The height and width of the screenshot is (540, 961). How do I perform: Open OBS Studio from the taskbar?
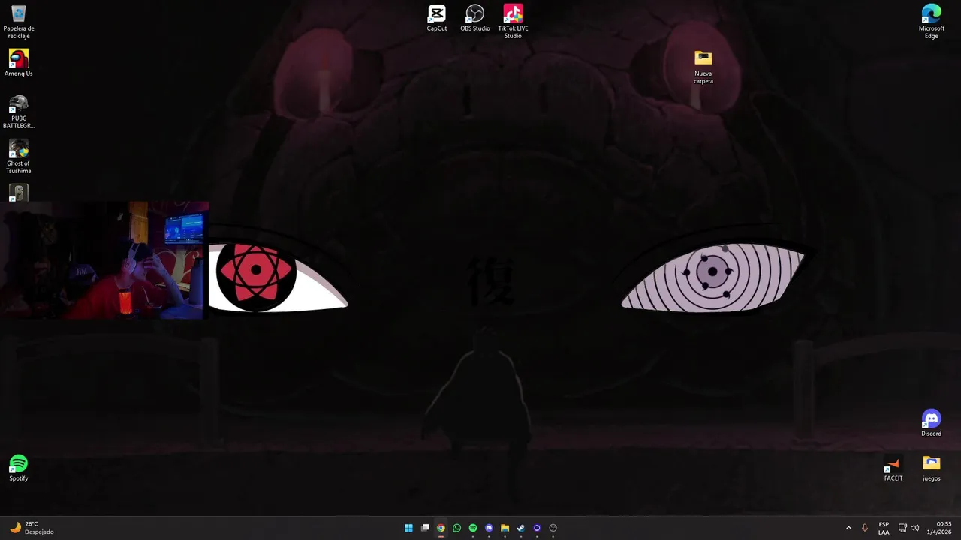[x=553, y=528]
